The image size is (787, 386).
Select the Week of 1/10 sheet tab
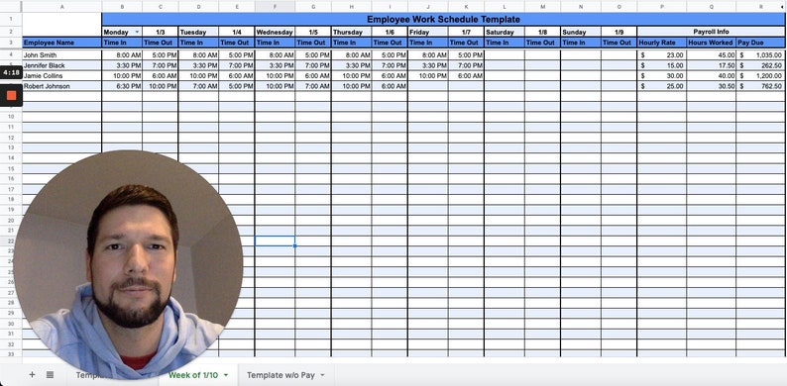[x=193, y=375]
